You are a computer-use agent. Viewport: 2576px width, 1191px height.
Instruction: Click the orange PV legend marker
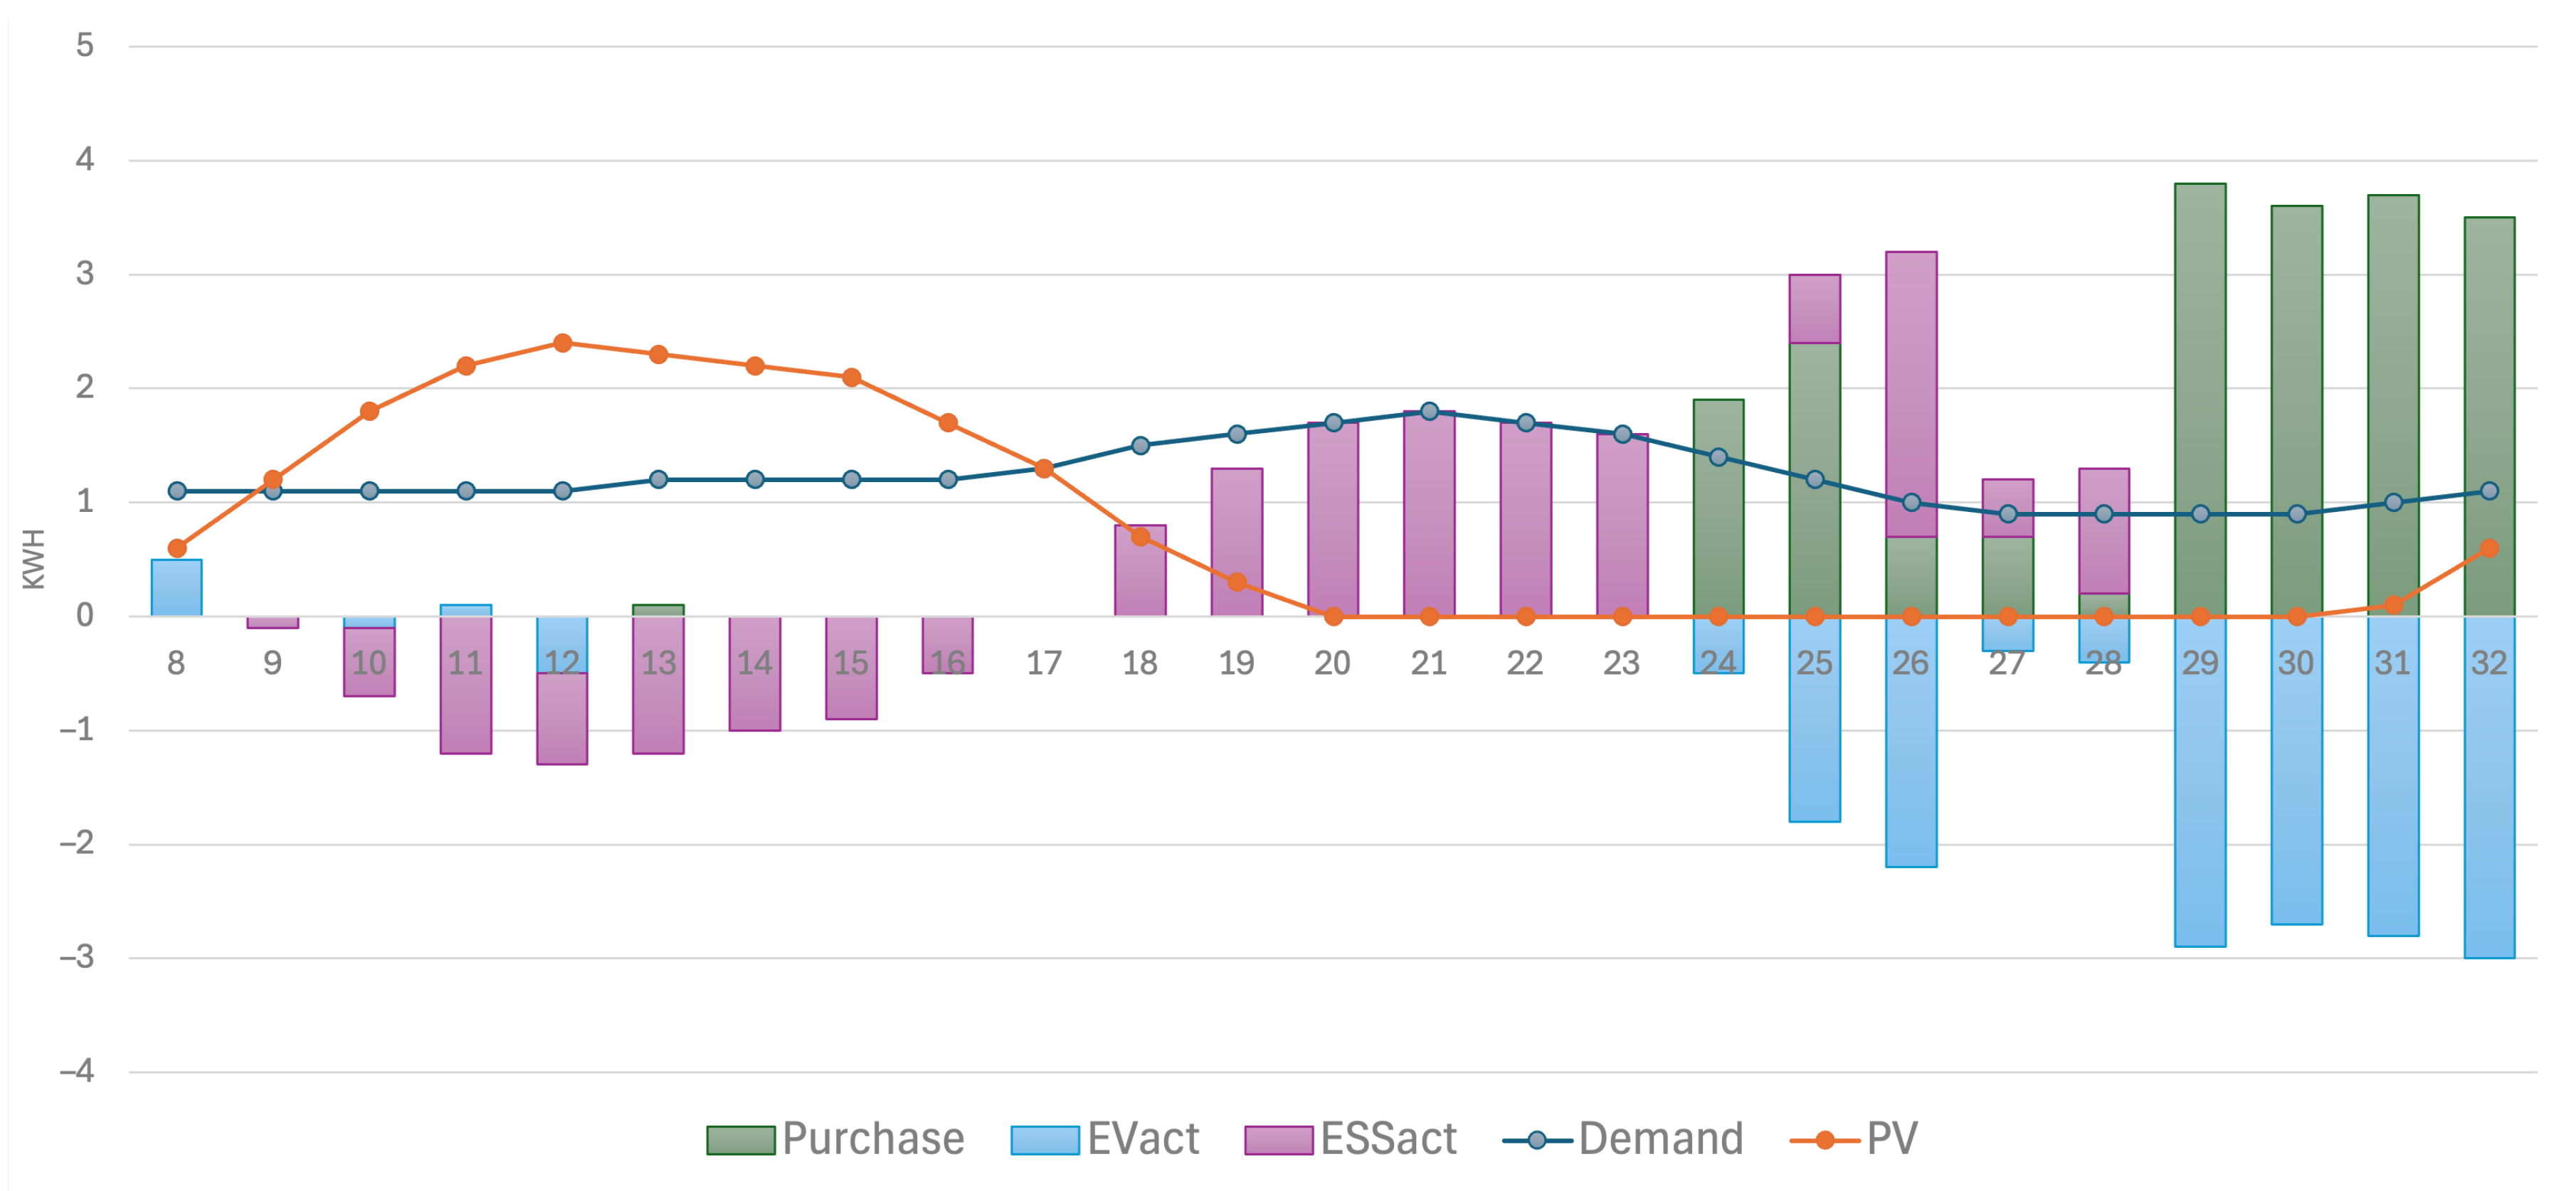[x=1824, y=1139]
